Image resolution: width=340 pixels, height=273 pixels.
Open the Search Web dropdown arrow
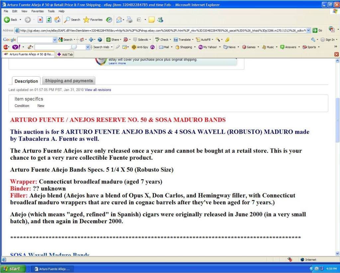pos(112,47)
